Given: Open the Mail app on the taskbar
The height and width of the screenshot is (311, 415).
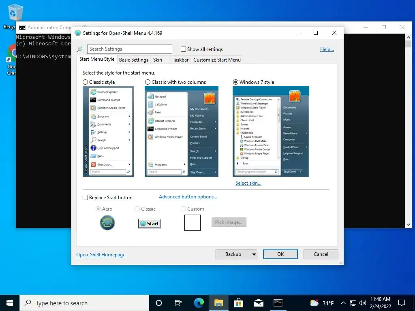Looking at the screenshot, I should (258, 303).
